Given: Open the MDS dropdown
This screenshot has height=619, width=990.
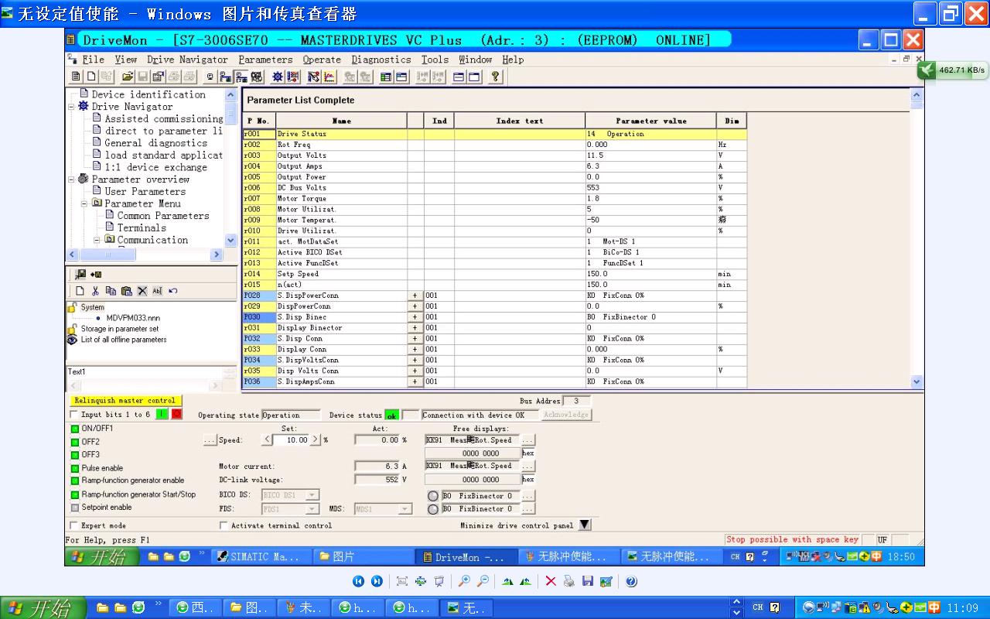Looking at the screenshot, I should click(405, 509).
